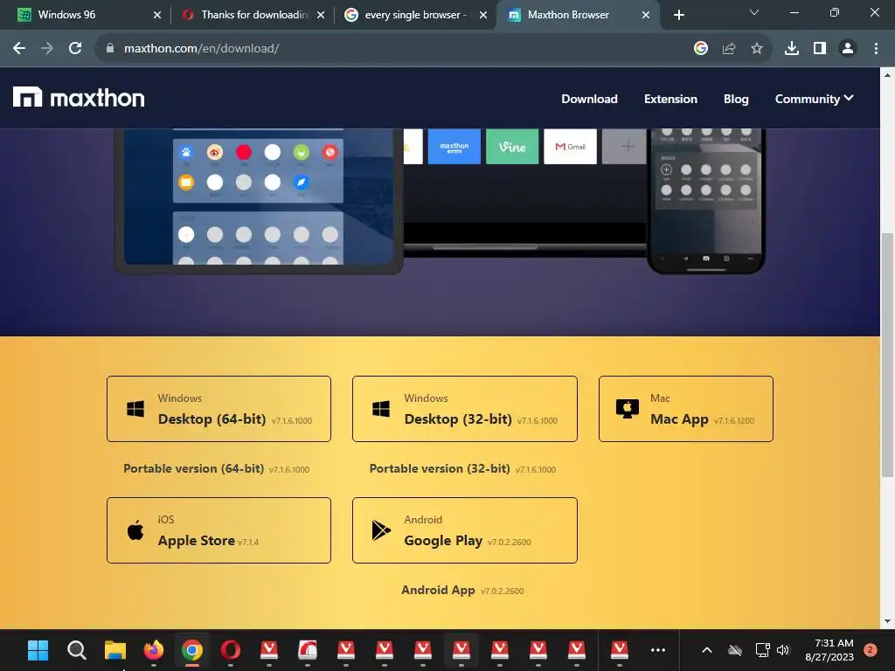View site info via the lock icon

110,49
